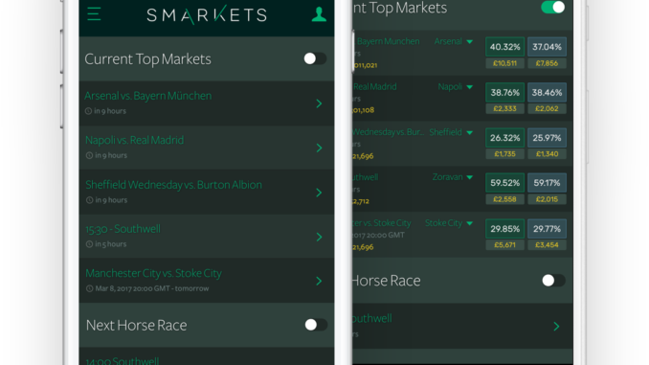Click the £7,856 amount box
The image size is (649, 365).
pos(547,63)
